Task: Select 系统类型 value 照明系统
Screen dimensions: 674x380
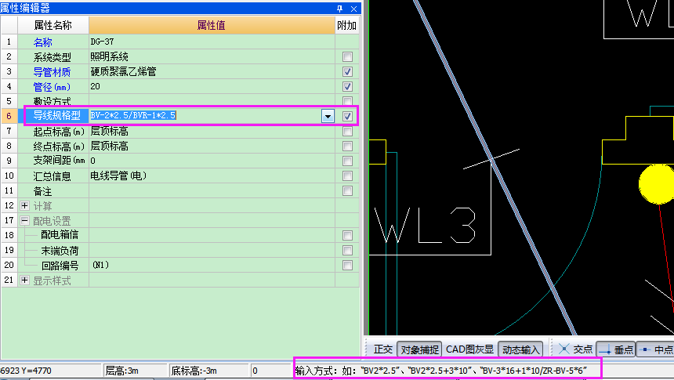Action: tap(109, 56)
